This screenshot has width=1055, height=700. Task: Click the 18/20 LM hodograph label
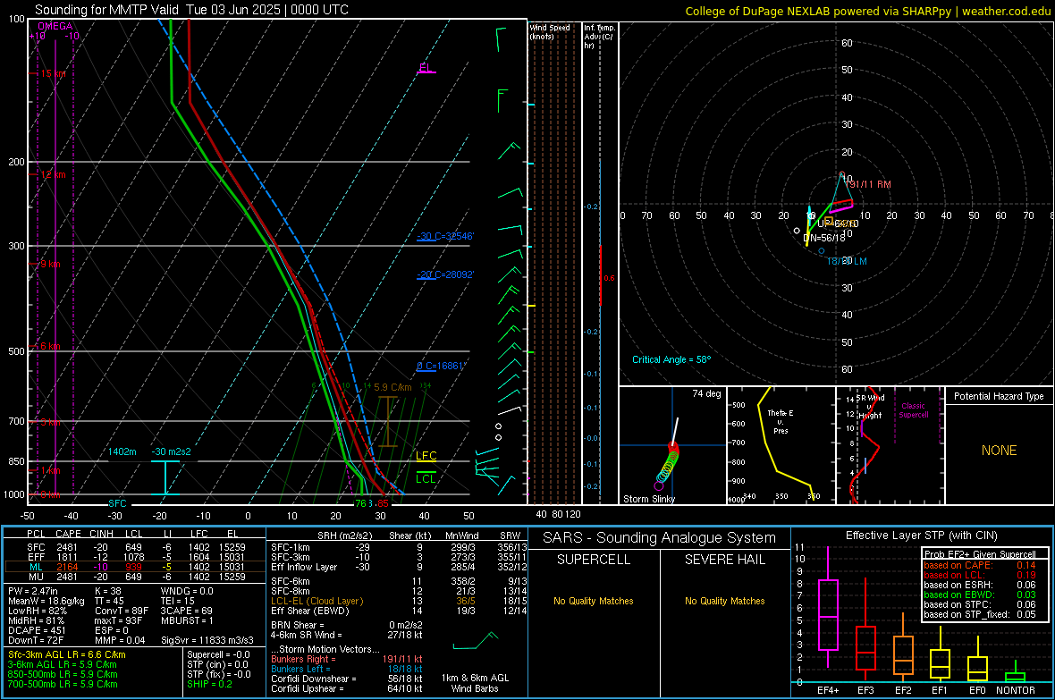pyautogui.click(x=847, y=261)
